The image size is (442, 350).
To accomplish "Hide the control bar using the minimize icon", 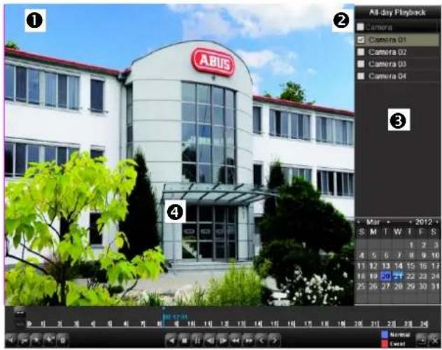I will click(x=422, y=340).
